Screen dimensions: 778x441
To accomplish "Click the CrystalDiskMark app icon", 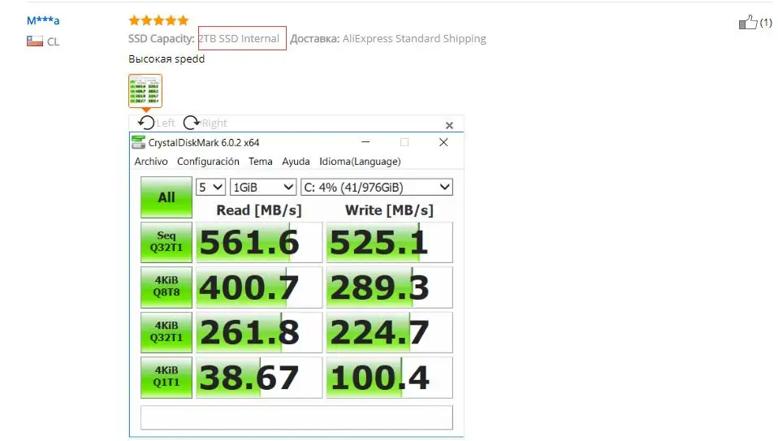I will [138, 142].
